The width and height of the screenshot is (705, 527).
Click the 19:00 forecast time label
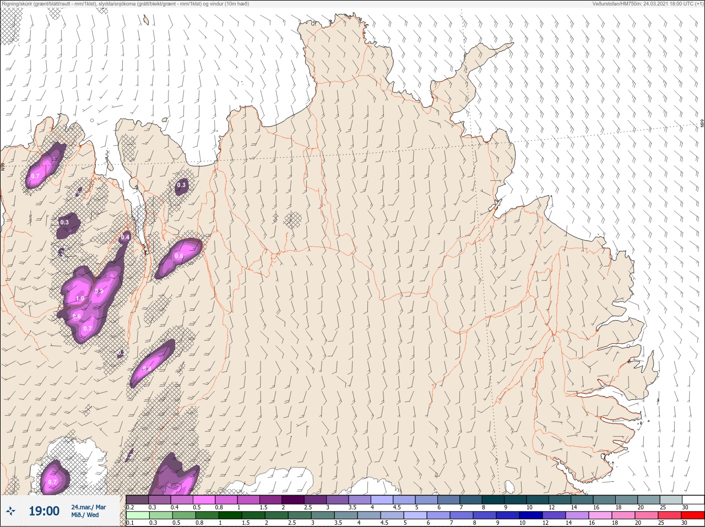point(44,511)
